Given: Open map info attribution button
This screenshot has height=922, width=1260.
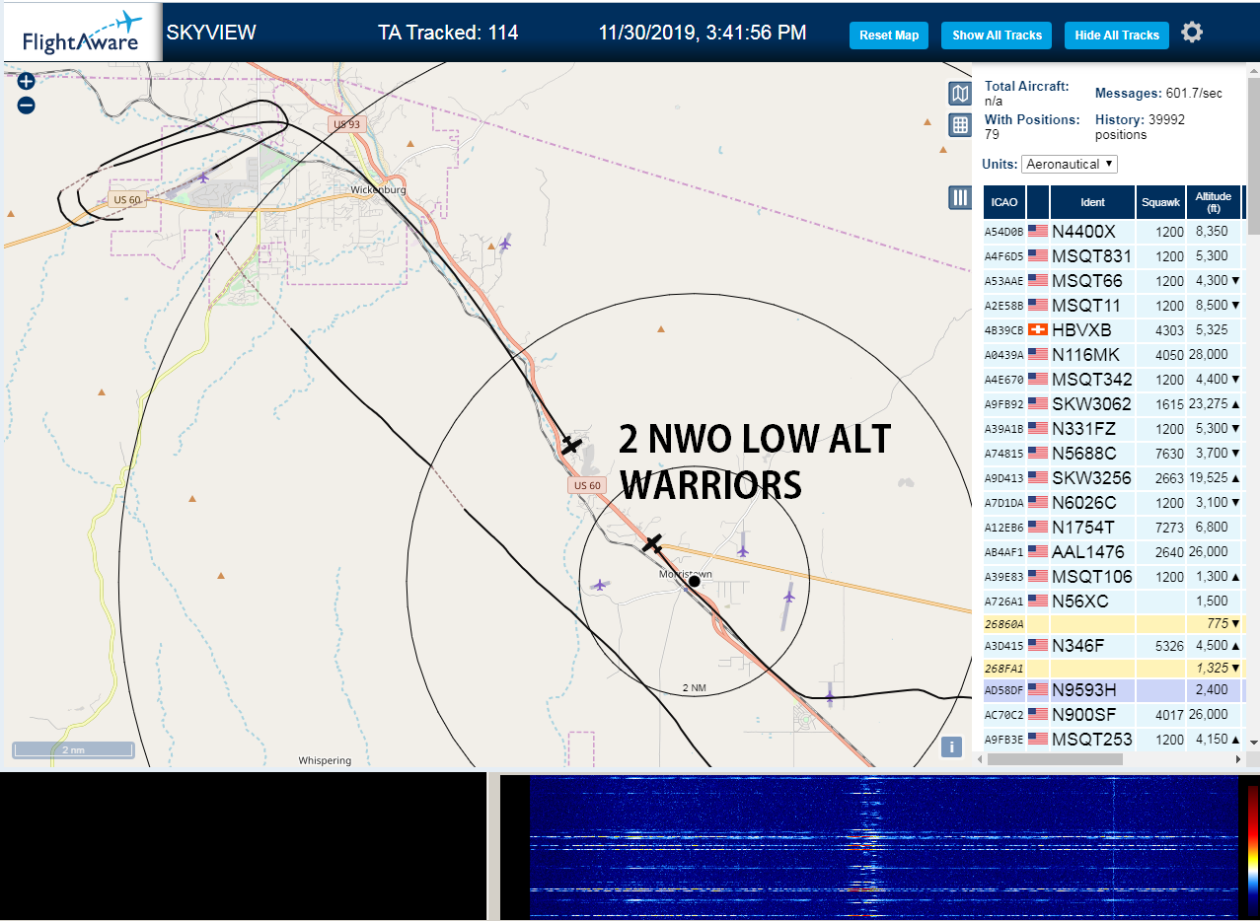Looking at the screenshot, I should click(x=951, y=746).
